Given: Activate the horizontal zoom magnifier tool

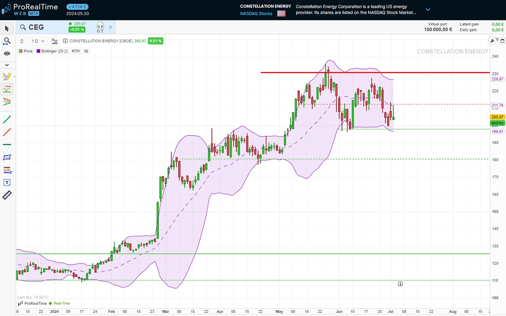Looking at the screenshot, I should pyautogui.click(x=7, y=41).
